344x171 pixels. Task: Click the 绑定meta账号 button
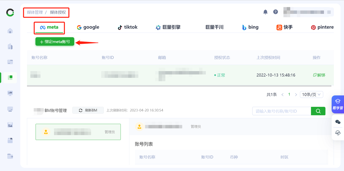(x=55, y=42)
